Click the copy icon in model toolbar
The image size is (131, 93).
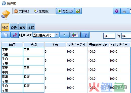tap(6, 35)
